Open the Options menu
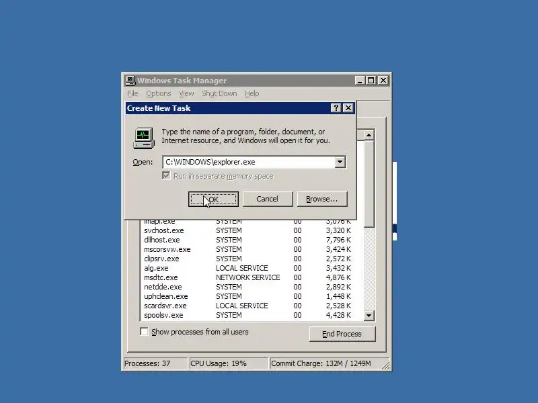 point(158,93)
